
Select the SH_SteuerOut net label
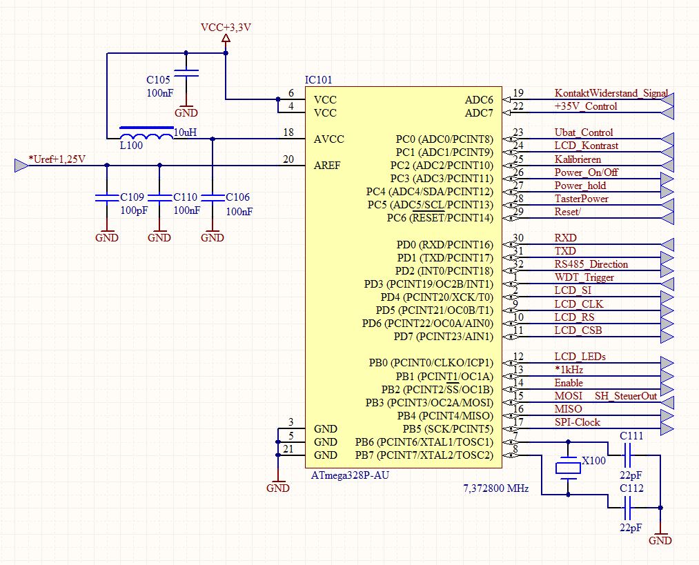[626, 396]
